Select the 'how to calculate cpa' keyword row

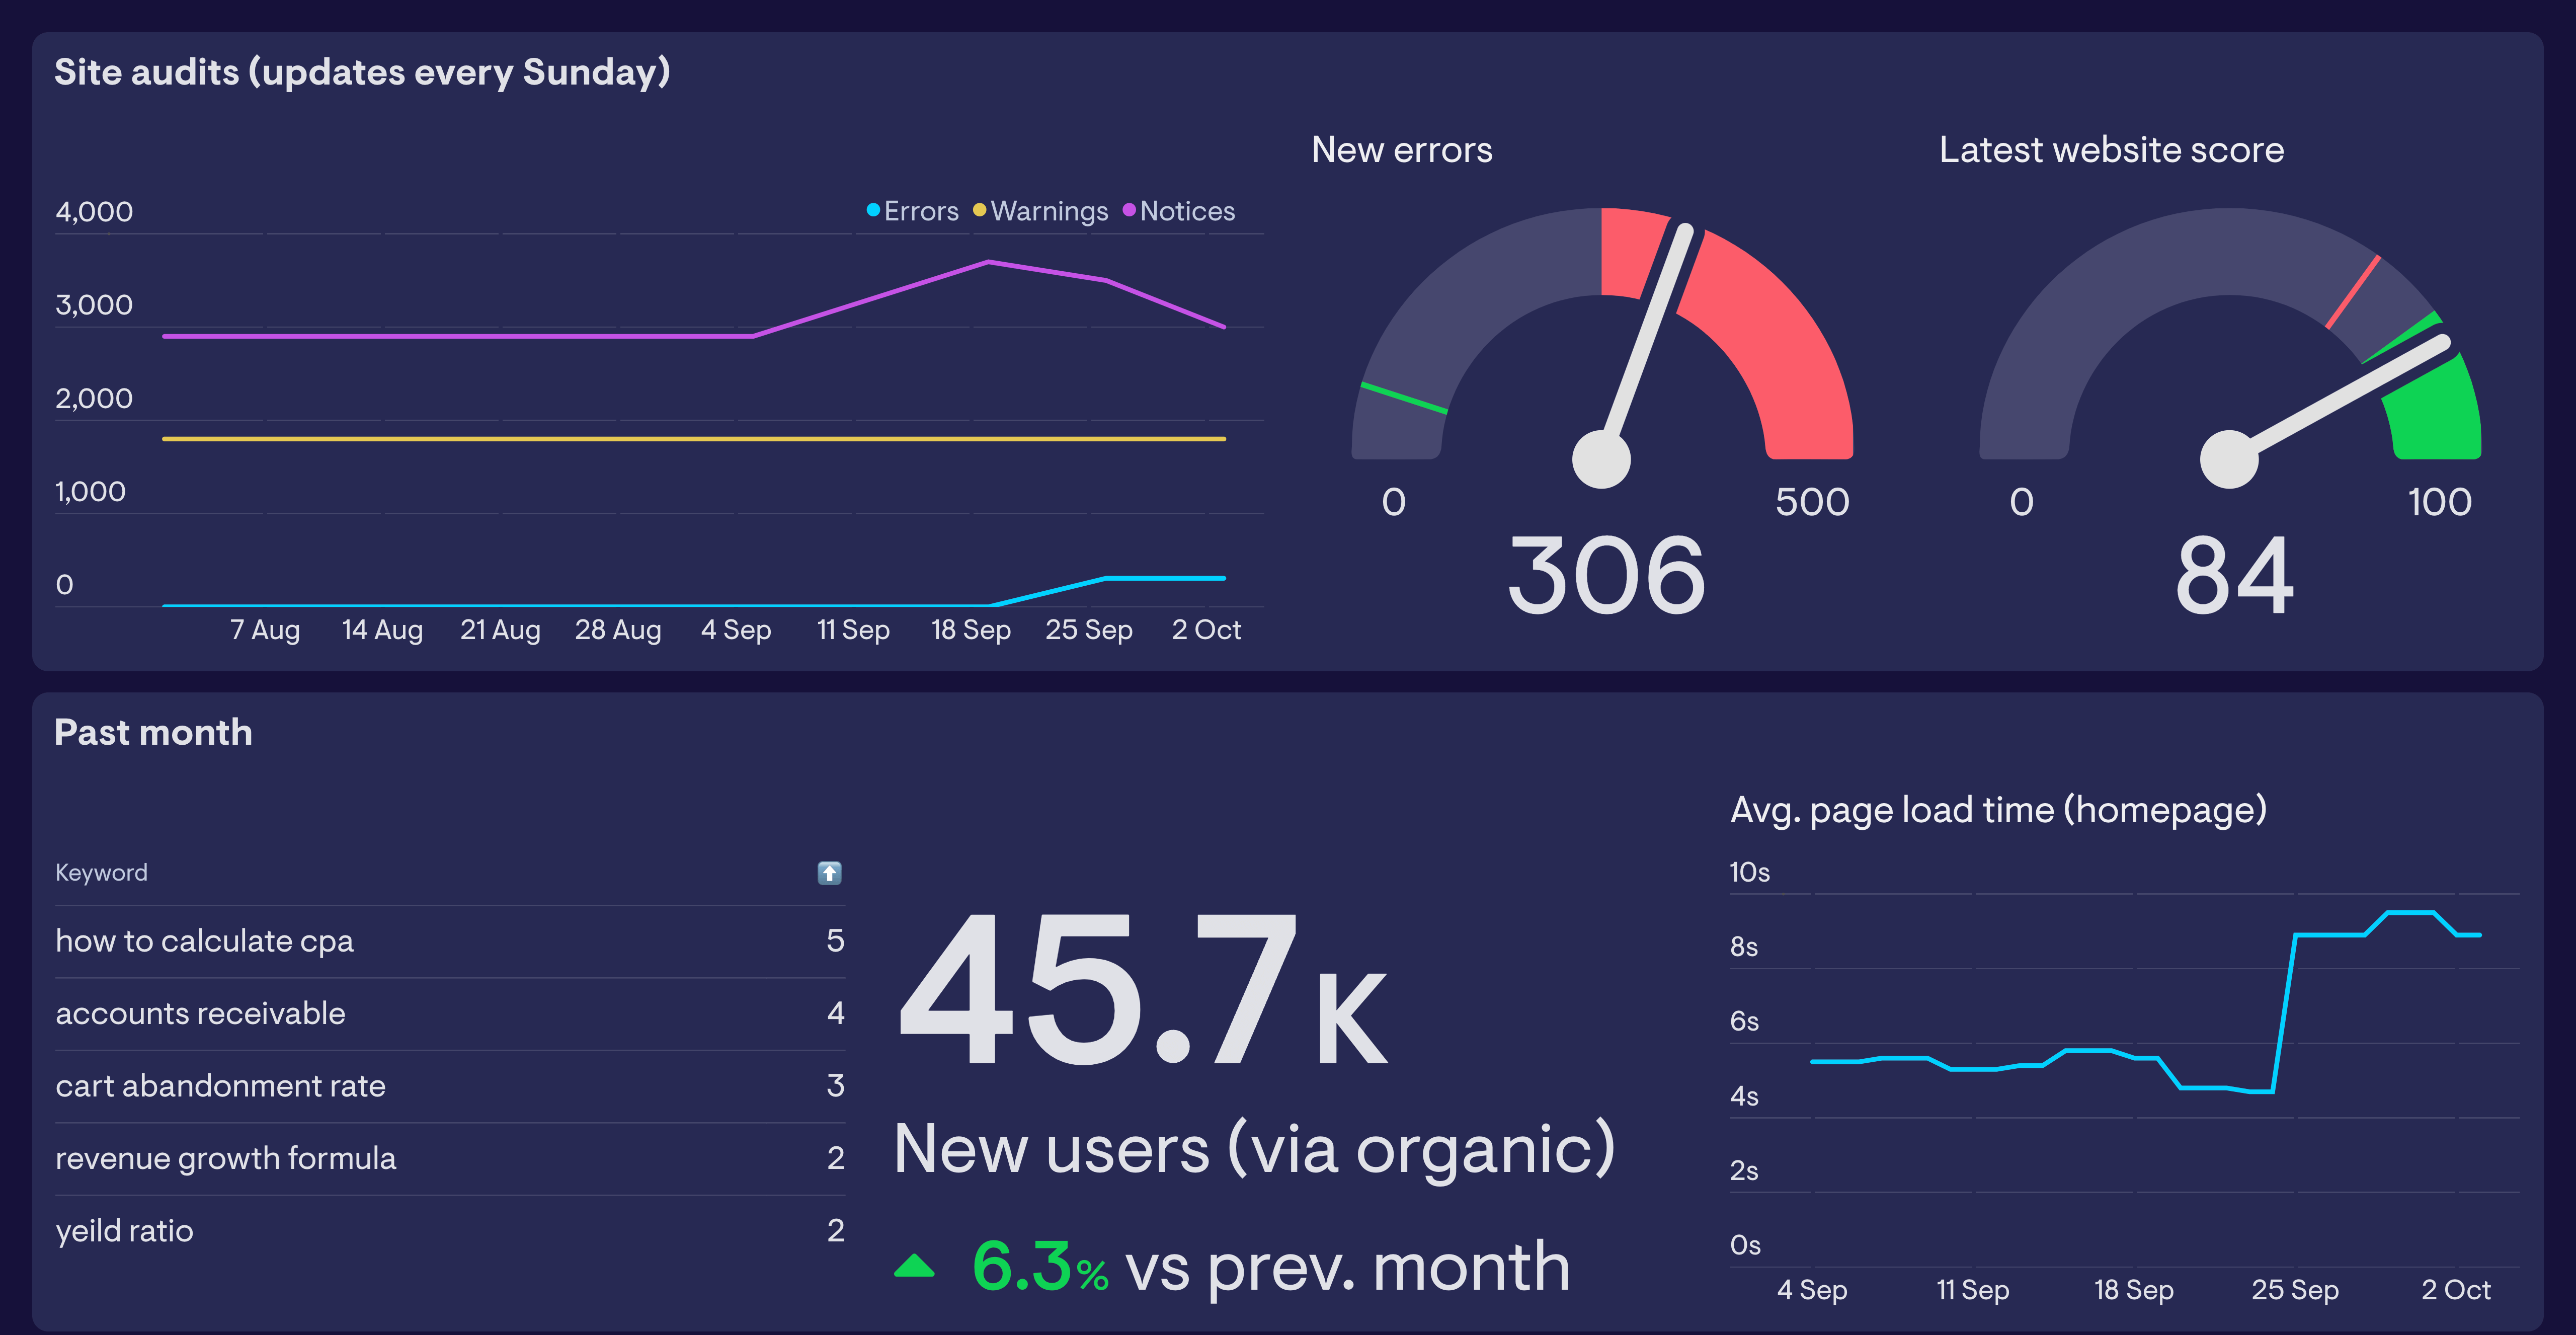[x=450, y=941]
